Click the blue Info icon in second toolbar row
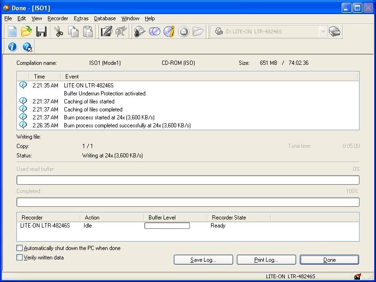Image resolution: width=376 pixels, height=282 pixels. click(12, 47)
